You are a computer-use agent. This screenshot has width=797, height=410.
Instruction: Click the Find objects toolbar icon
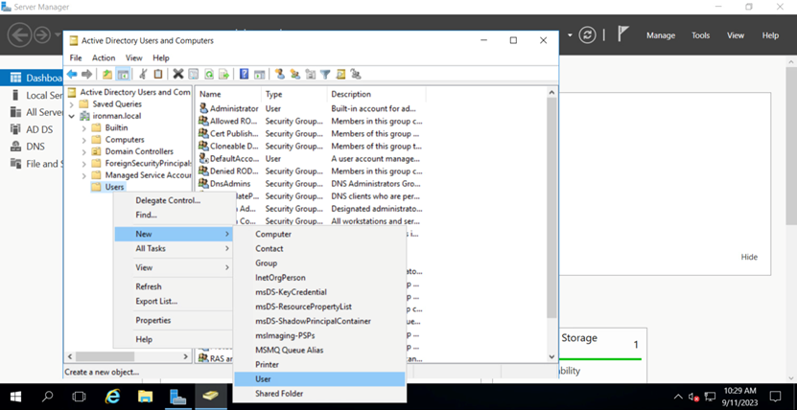340,75
